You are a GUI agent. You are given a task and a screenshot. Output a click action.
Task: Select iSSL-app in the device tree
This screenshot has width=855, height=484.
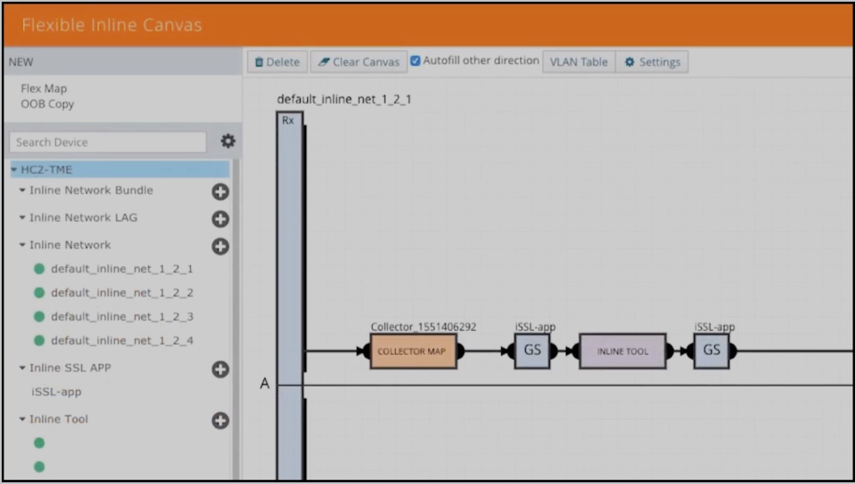coord(56,392)
